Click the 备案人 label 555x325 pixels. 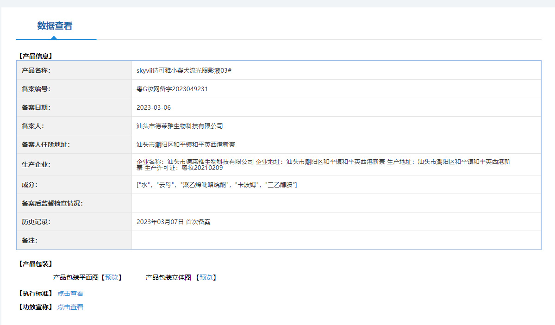tap(33, 126)
